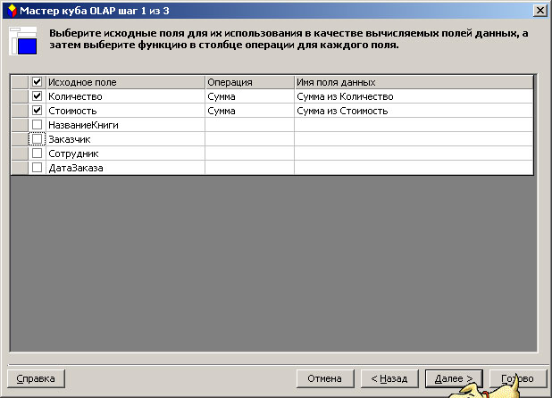Click the Исходное поле column header
This screenshot has height=398, width=552.
124,82
